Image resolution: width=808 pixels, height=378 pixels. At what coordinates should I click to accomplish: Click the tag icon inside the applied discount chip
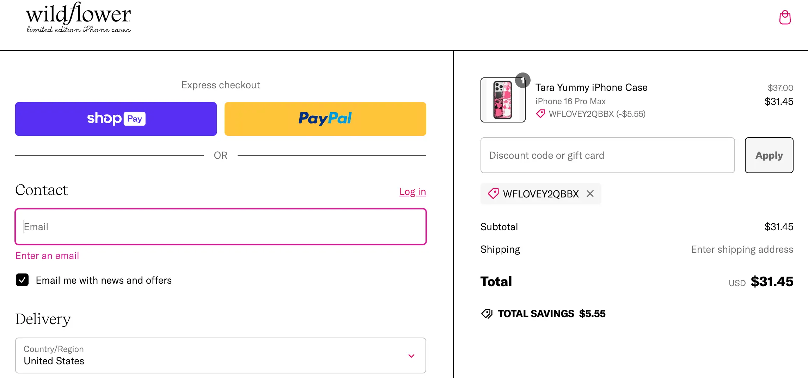tap(494, 194)
